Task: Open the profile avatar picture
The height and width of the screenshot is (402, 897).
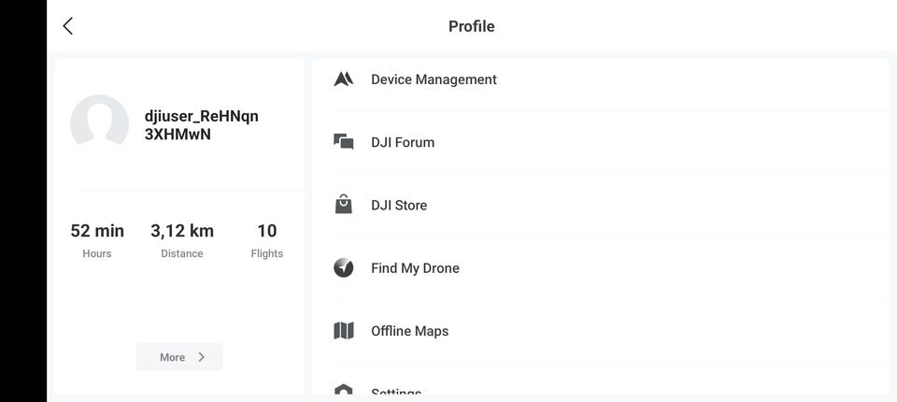Action: [x=100, y=122]
